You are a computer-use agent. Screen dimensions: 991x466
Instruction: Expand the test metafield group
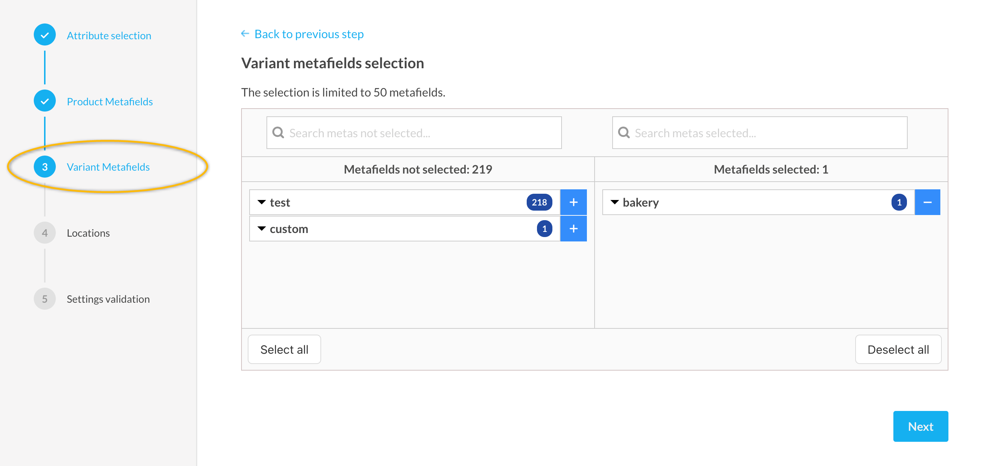(x=262, y=202)
